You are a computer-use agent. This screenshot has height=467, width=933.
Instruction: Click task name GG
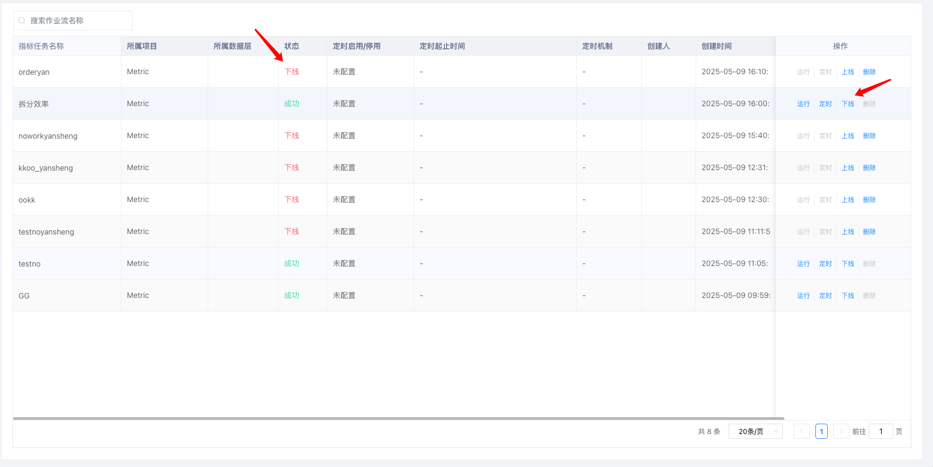[24, 296]
